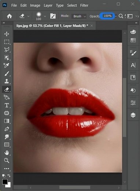Select the Rectangle shape tool
The width and height of the screenshot is (140, 191).
[7, 145]
